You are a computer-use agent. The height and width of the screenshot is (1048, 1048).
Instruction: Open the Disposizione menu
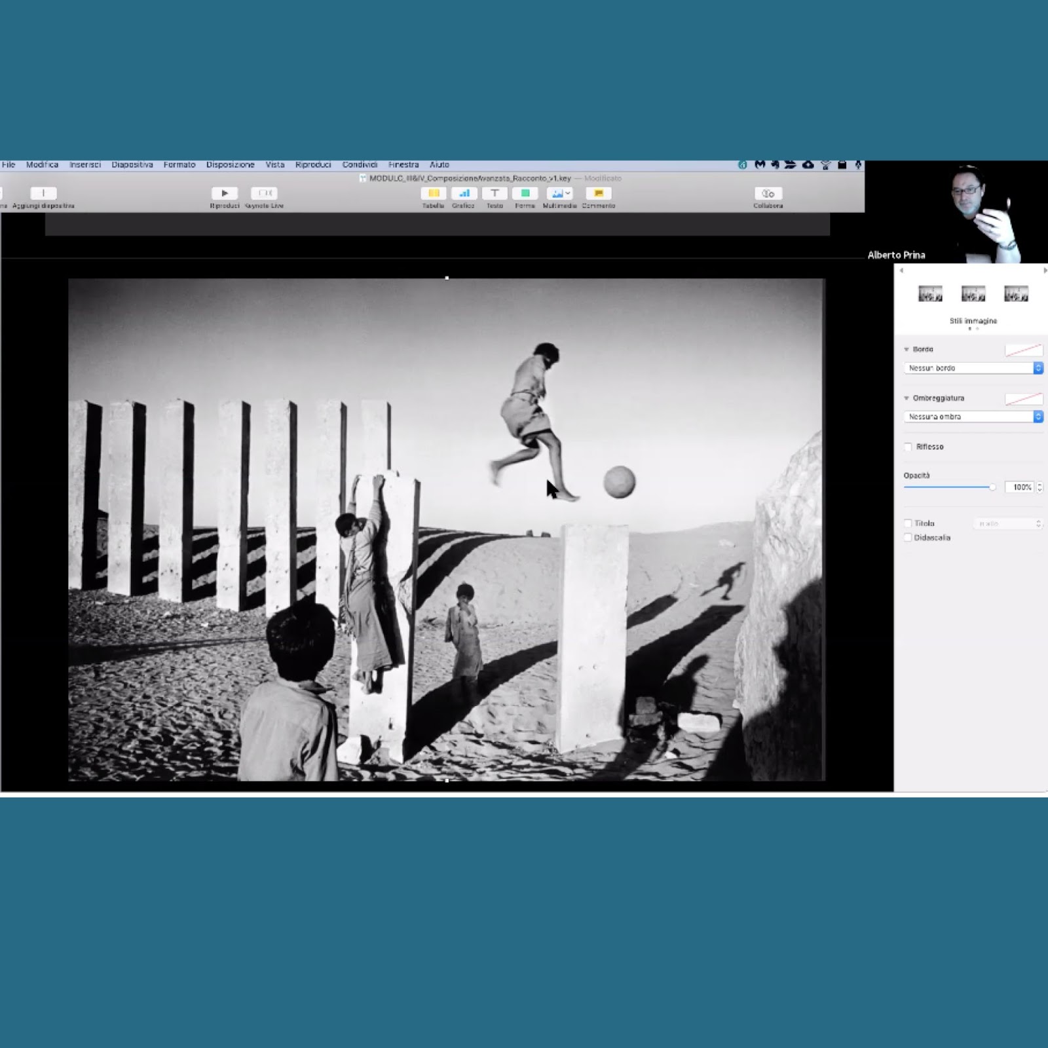point(230,165)
